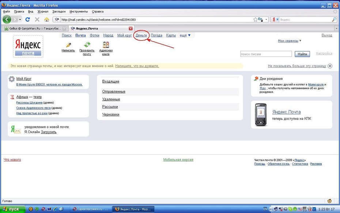Screen dimensions: 340x213
Task: Open the Рассылки folder
Action: [110, 107]
